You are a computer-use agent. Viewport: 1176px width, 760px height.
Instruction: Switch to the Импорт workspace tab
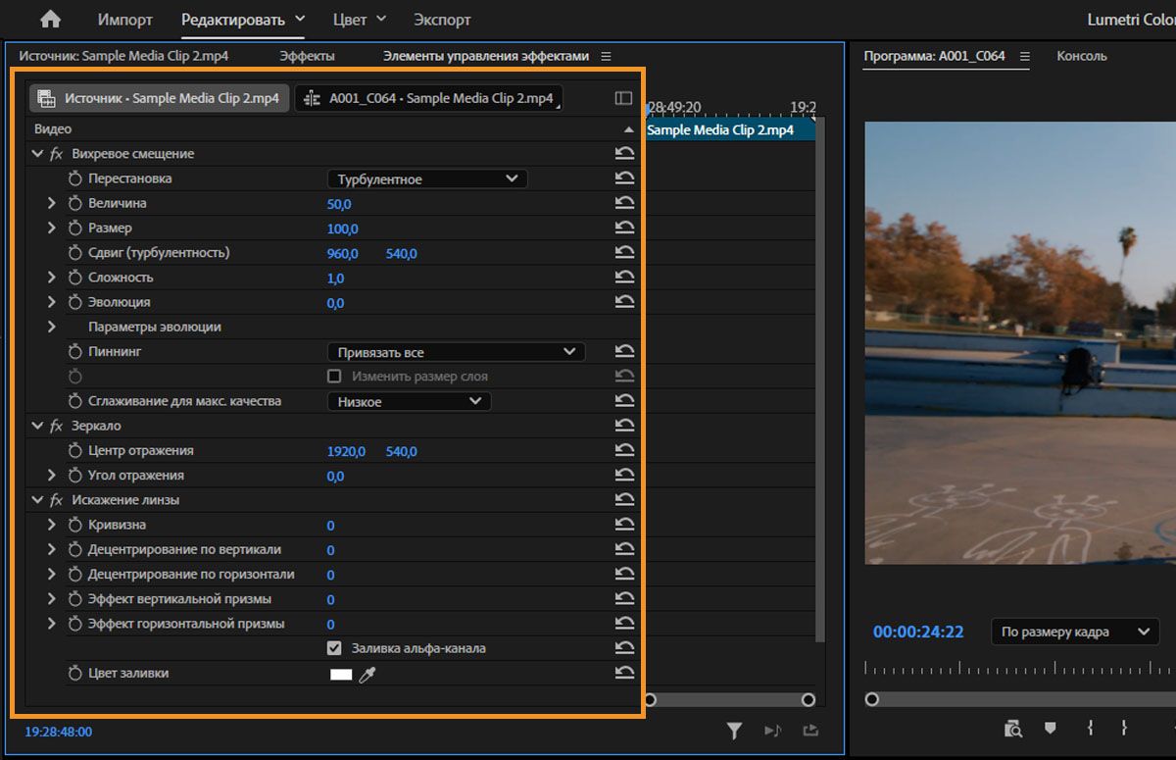point(125,20)
